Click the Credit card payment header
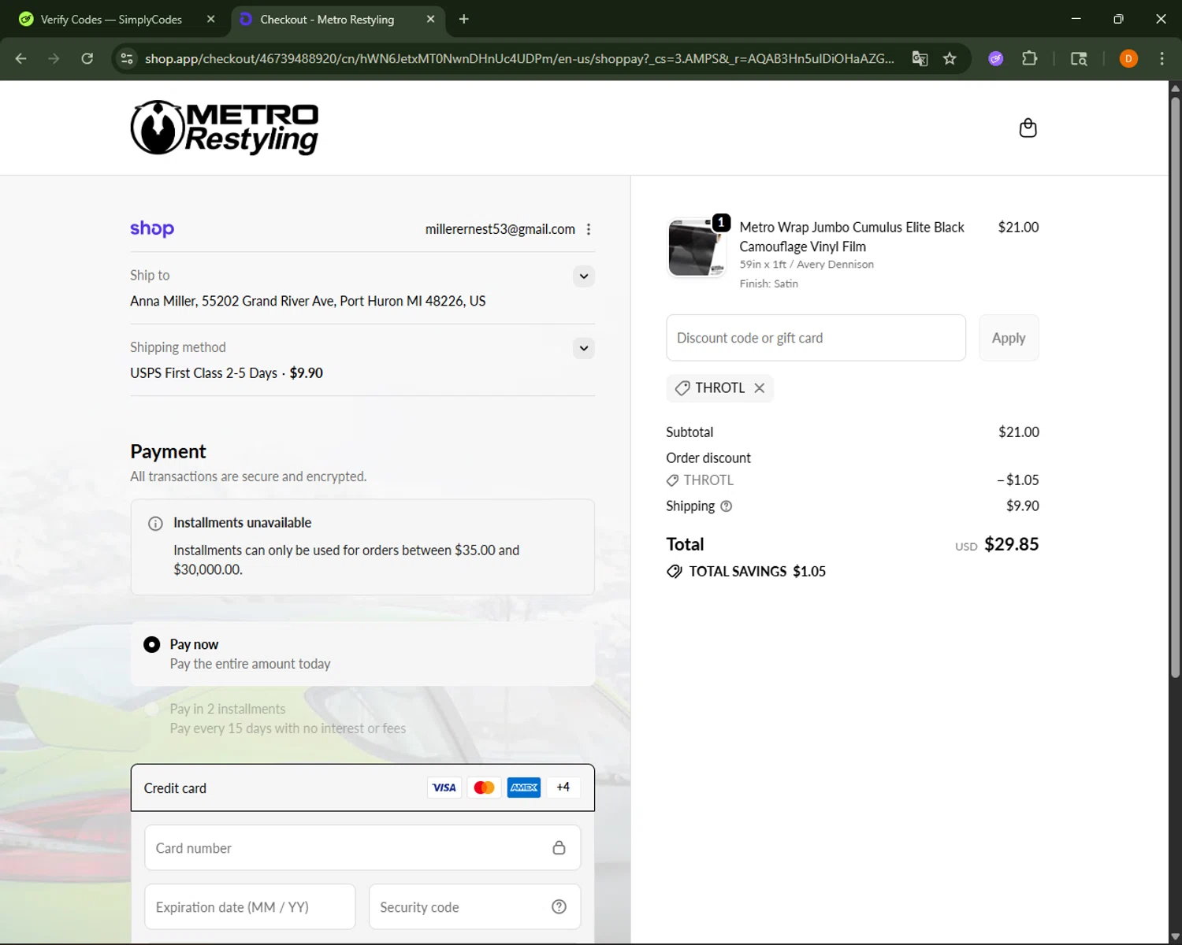The width and height of the screenshot is (1182, 945). coord(362,787)
